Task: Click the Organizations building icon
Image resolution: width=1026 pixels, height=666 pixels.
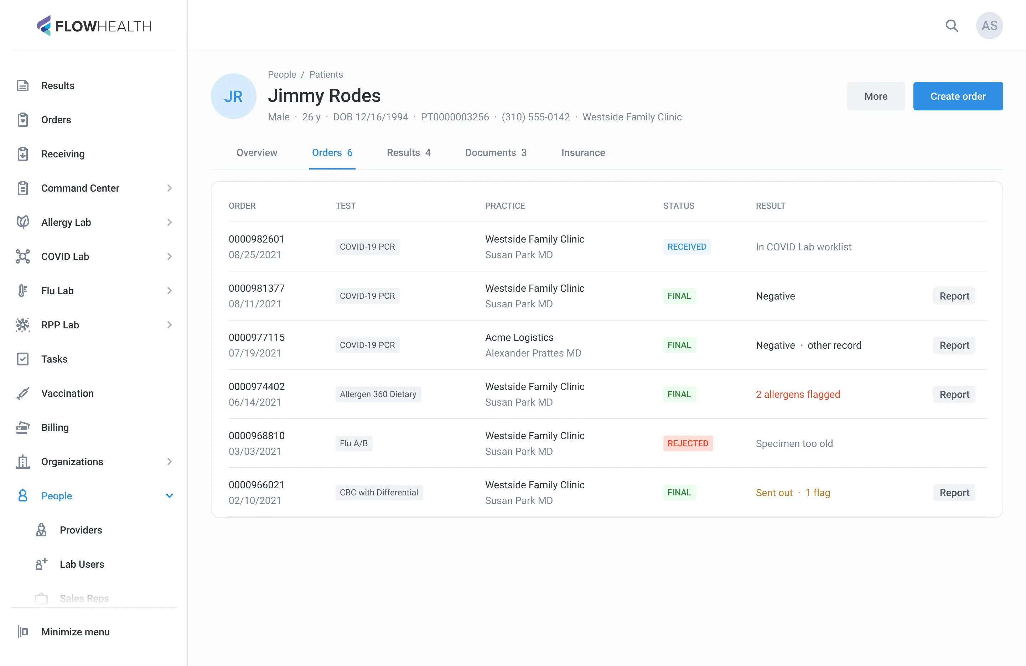Action: point(23,462)
